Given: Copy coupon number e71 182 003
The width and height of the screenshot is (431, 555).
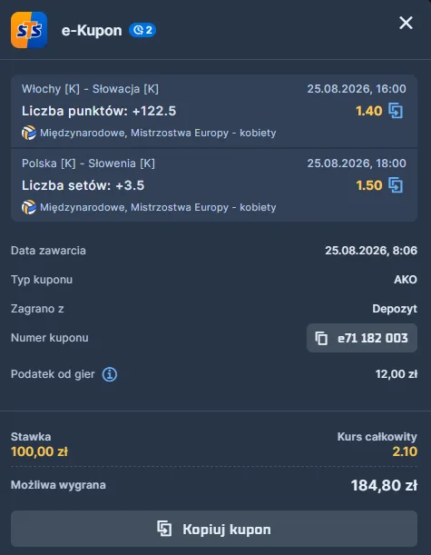Looking at the screenshot, I should 362,338.
